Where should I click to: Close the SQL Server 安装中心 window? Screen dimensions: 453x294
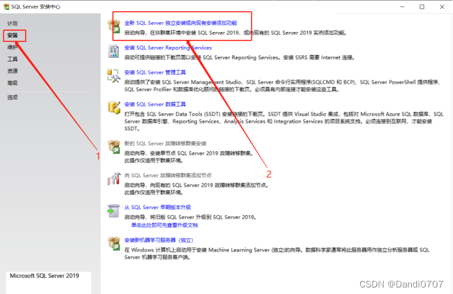(x=442, y=7)
